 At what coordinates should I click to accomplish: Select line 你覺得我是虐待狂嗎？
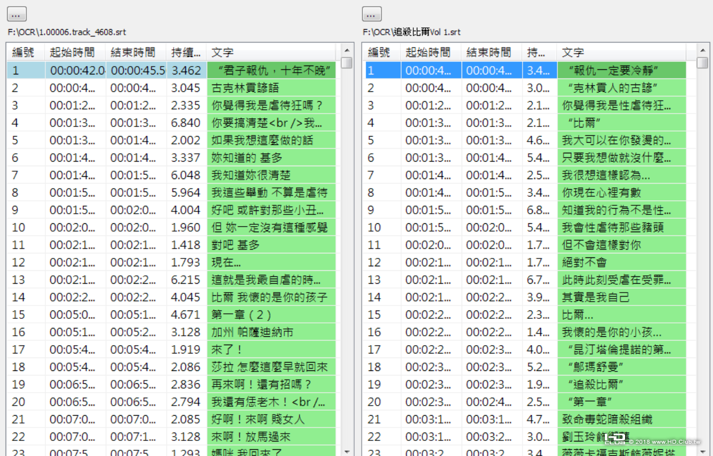point(271,105)
